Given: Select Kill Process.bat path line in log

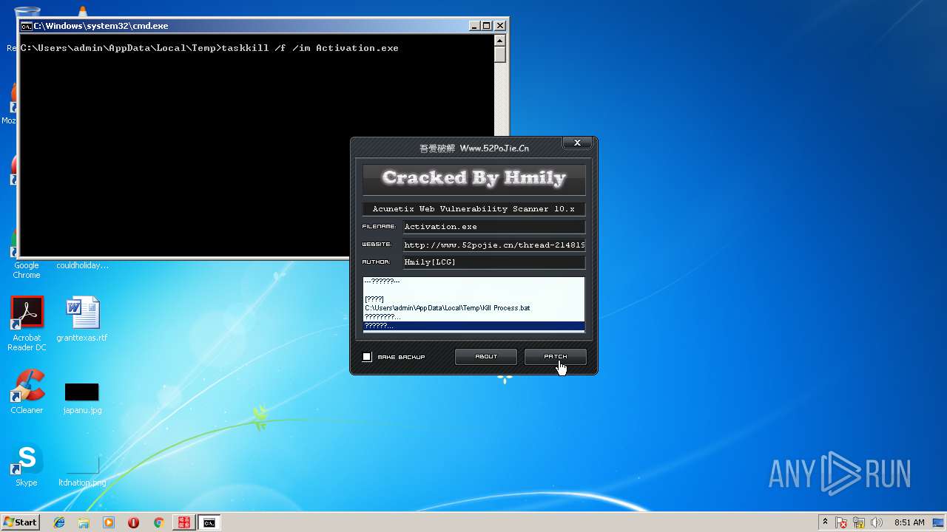Looking at the screenshot, I should coord(448,308).
